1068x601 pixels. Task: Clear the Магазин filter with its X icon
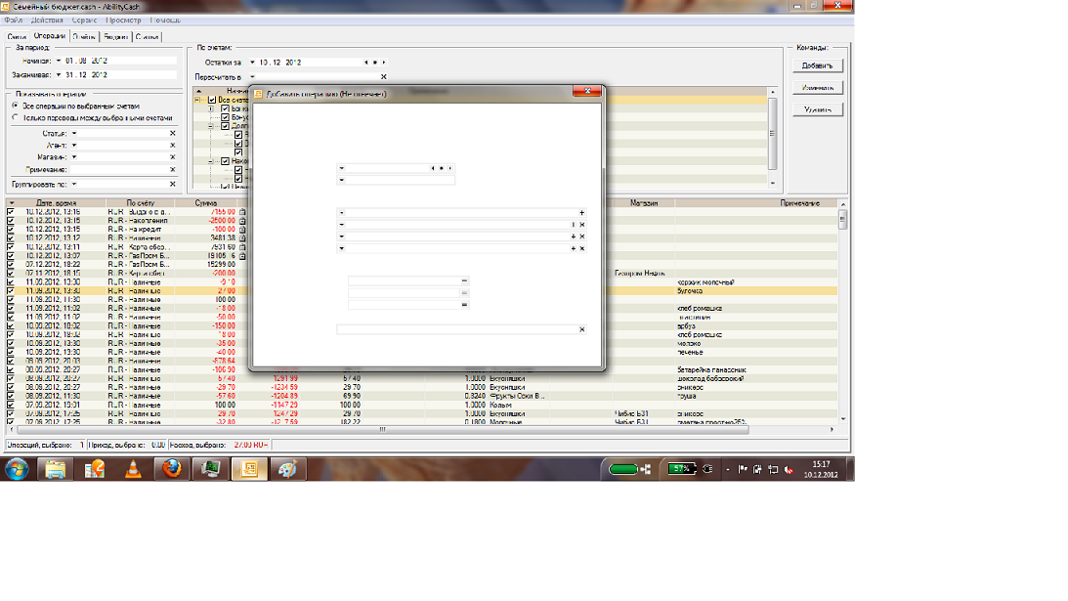tap(173, 156)
